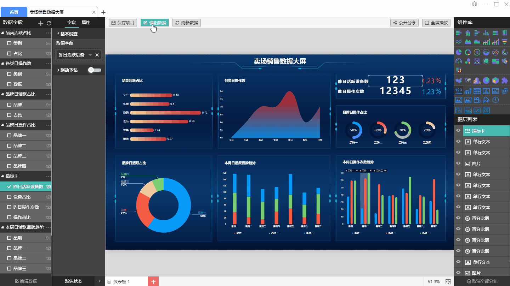Remove the 昨日活跃设备 field chip

click(97, 55)
